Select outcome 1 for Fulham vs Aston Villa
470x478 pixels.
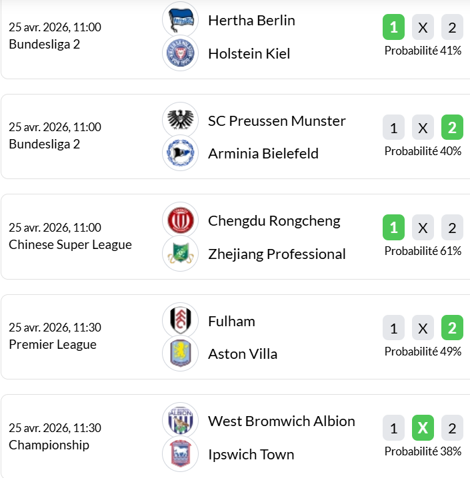393,328
